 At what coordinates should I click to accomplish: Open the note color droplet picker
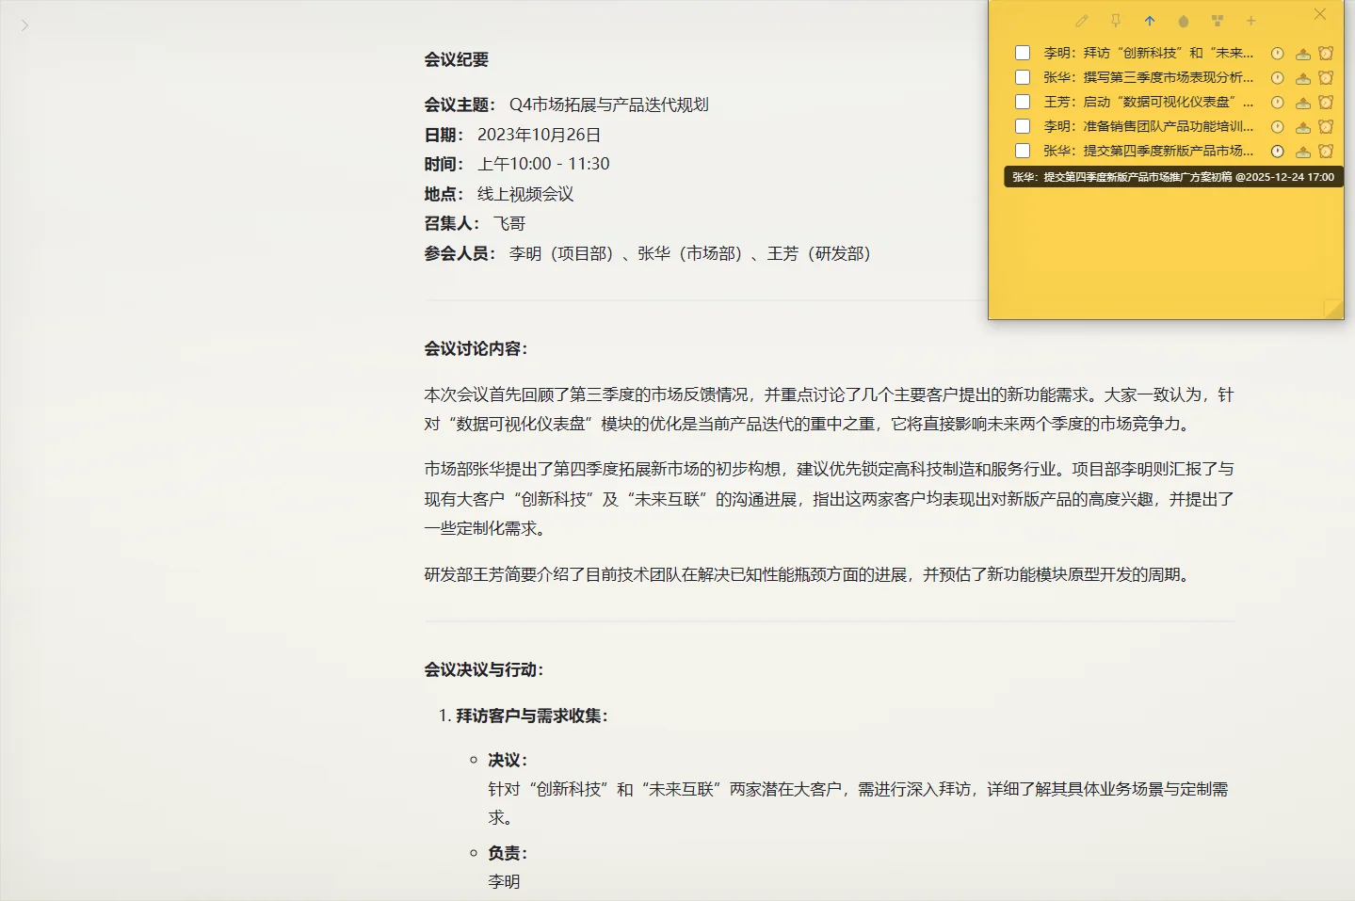click(1184, 21)
